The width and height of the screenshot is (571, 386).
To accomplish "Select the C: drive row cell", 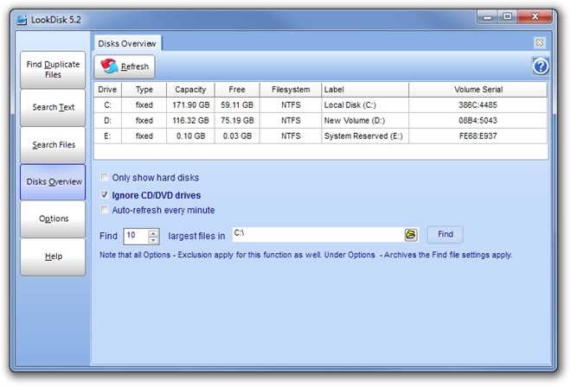I will point(107,105).
